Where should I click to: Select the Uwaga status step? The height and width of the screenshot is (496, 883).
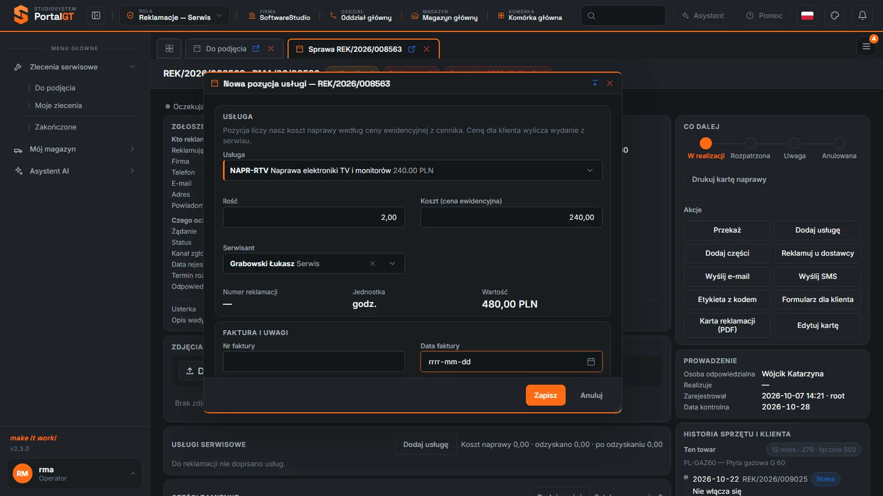[x=795, y=149]
